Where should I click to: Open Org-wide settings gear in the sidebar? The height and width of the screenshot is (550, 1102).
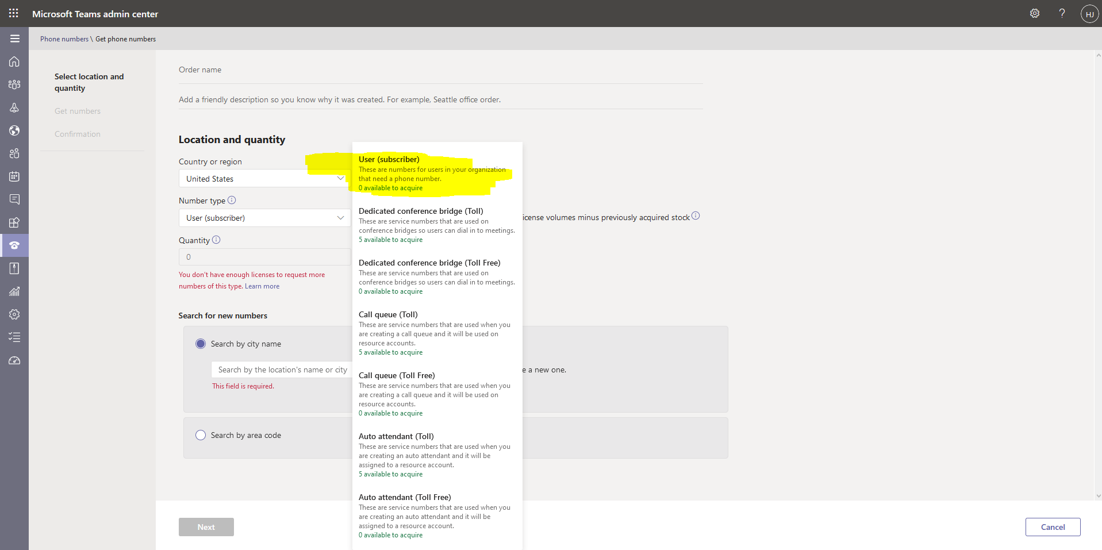click(x=14, y=314)
